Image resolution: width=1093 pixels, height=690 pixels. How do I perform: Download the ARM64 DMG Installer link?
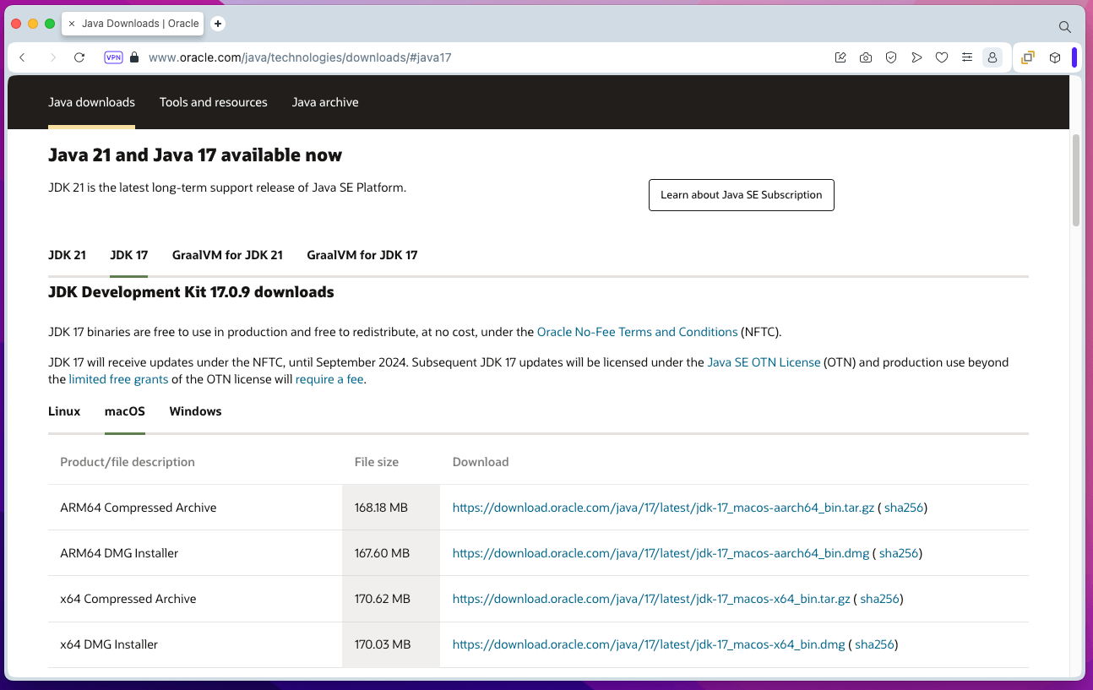[x=661, y=553]
